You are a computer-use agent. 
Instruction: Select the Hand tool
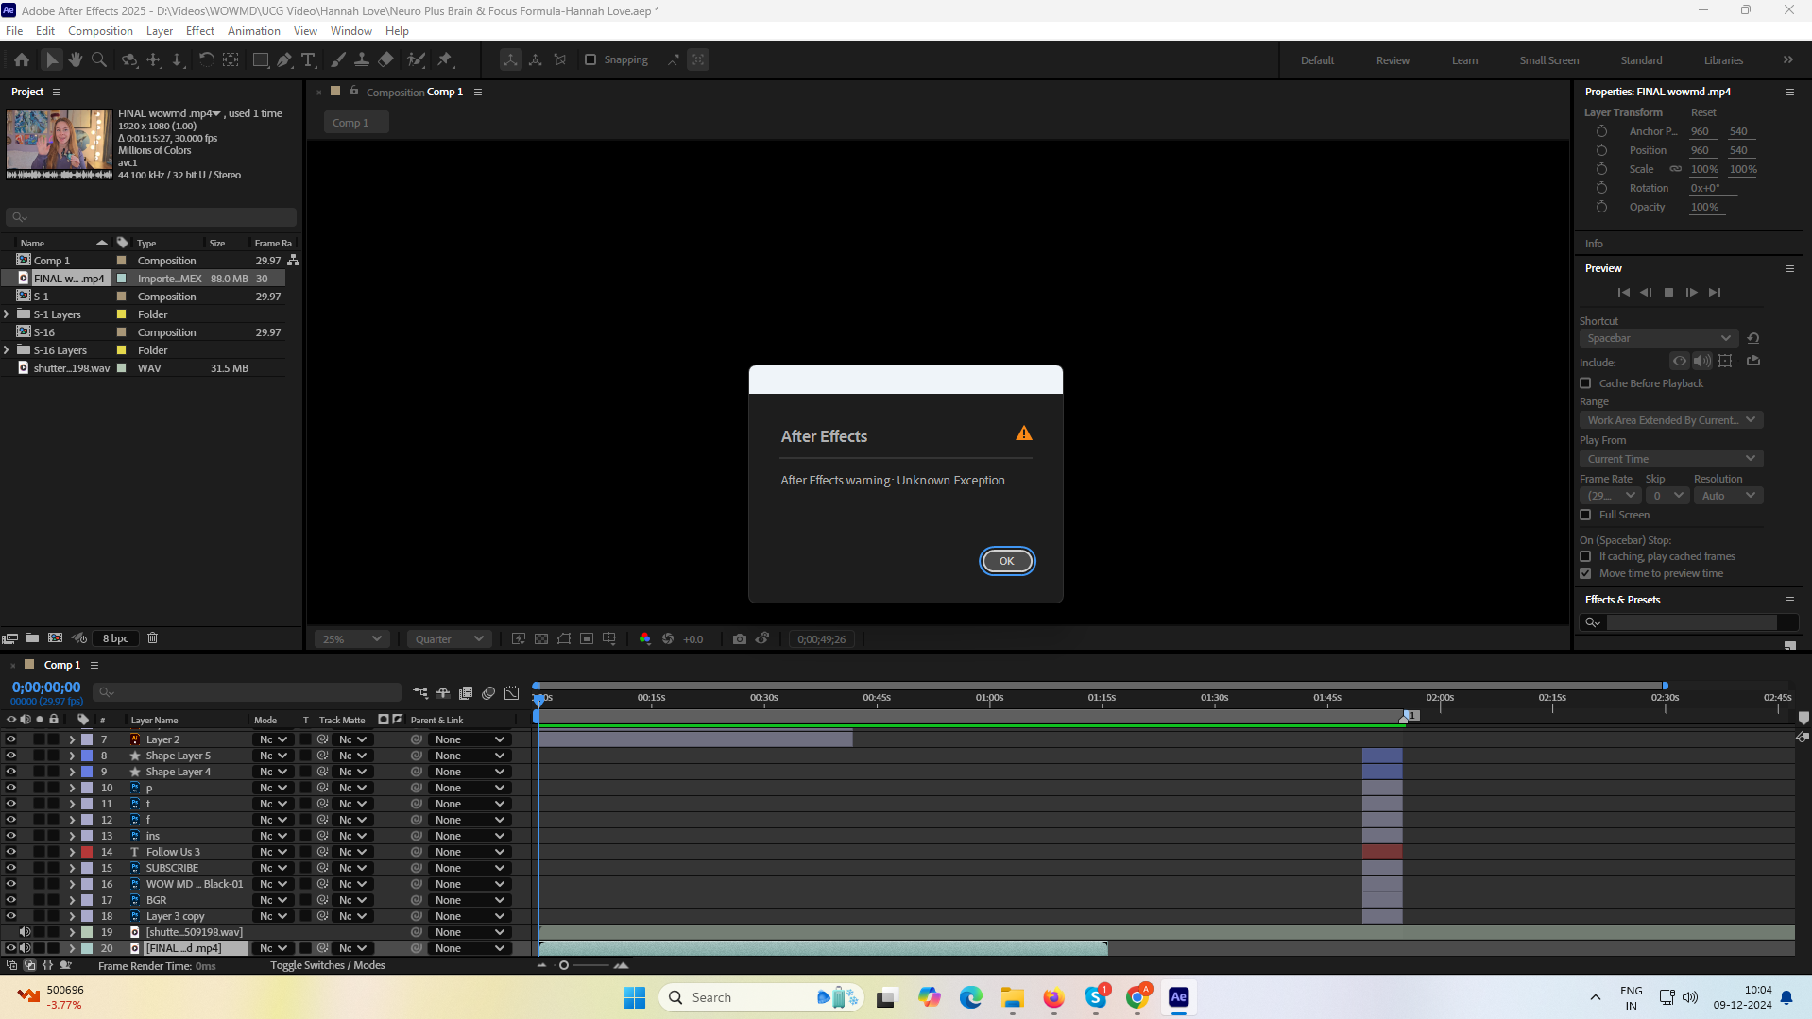(75, 59)
